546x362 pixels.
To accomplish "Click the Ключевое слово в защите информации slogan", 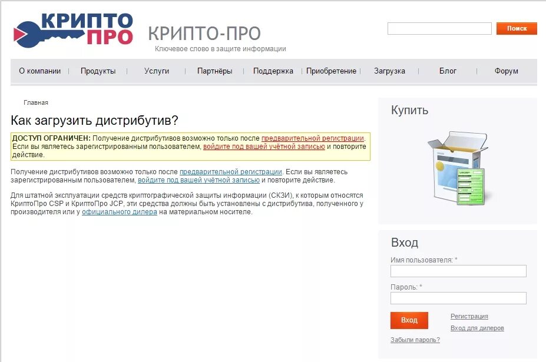I will (x=220, y=49).
